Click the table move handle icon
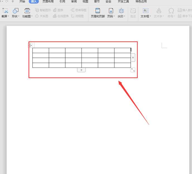This screenshot has width=192, height=174. pos(30,45)
